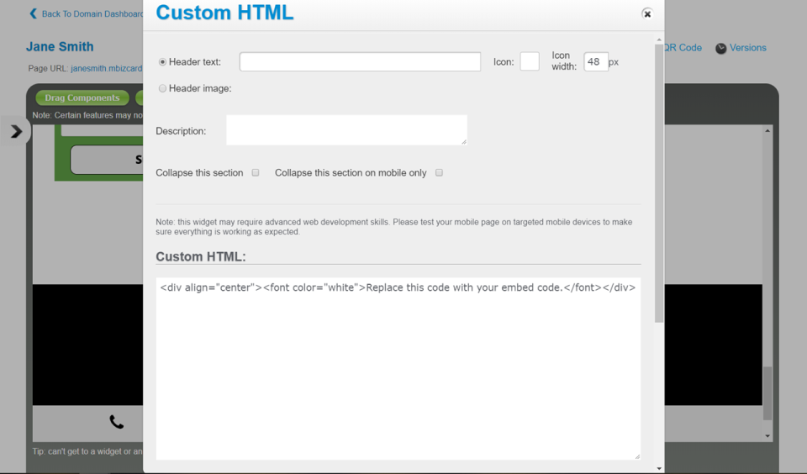807x474 pixels.
Task: Open the janesmith.mbizcard page URL
Action: coord(107,68)
